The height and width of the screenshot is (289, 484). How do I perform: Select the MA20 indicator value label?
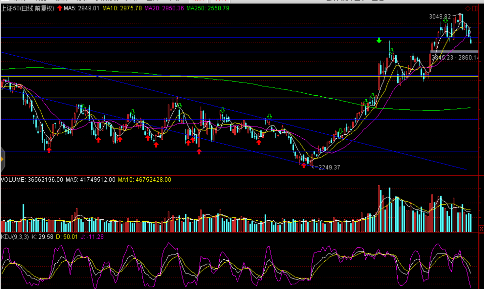click(164, 8)
